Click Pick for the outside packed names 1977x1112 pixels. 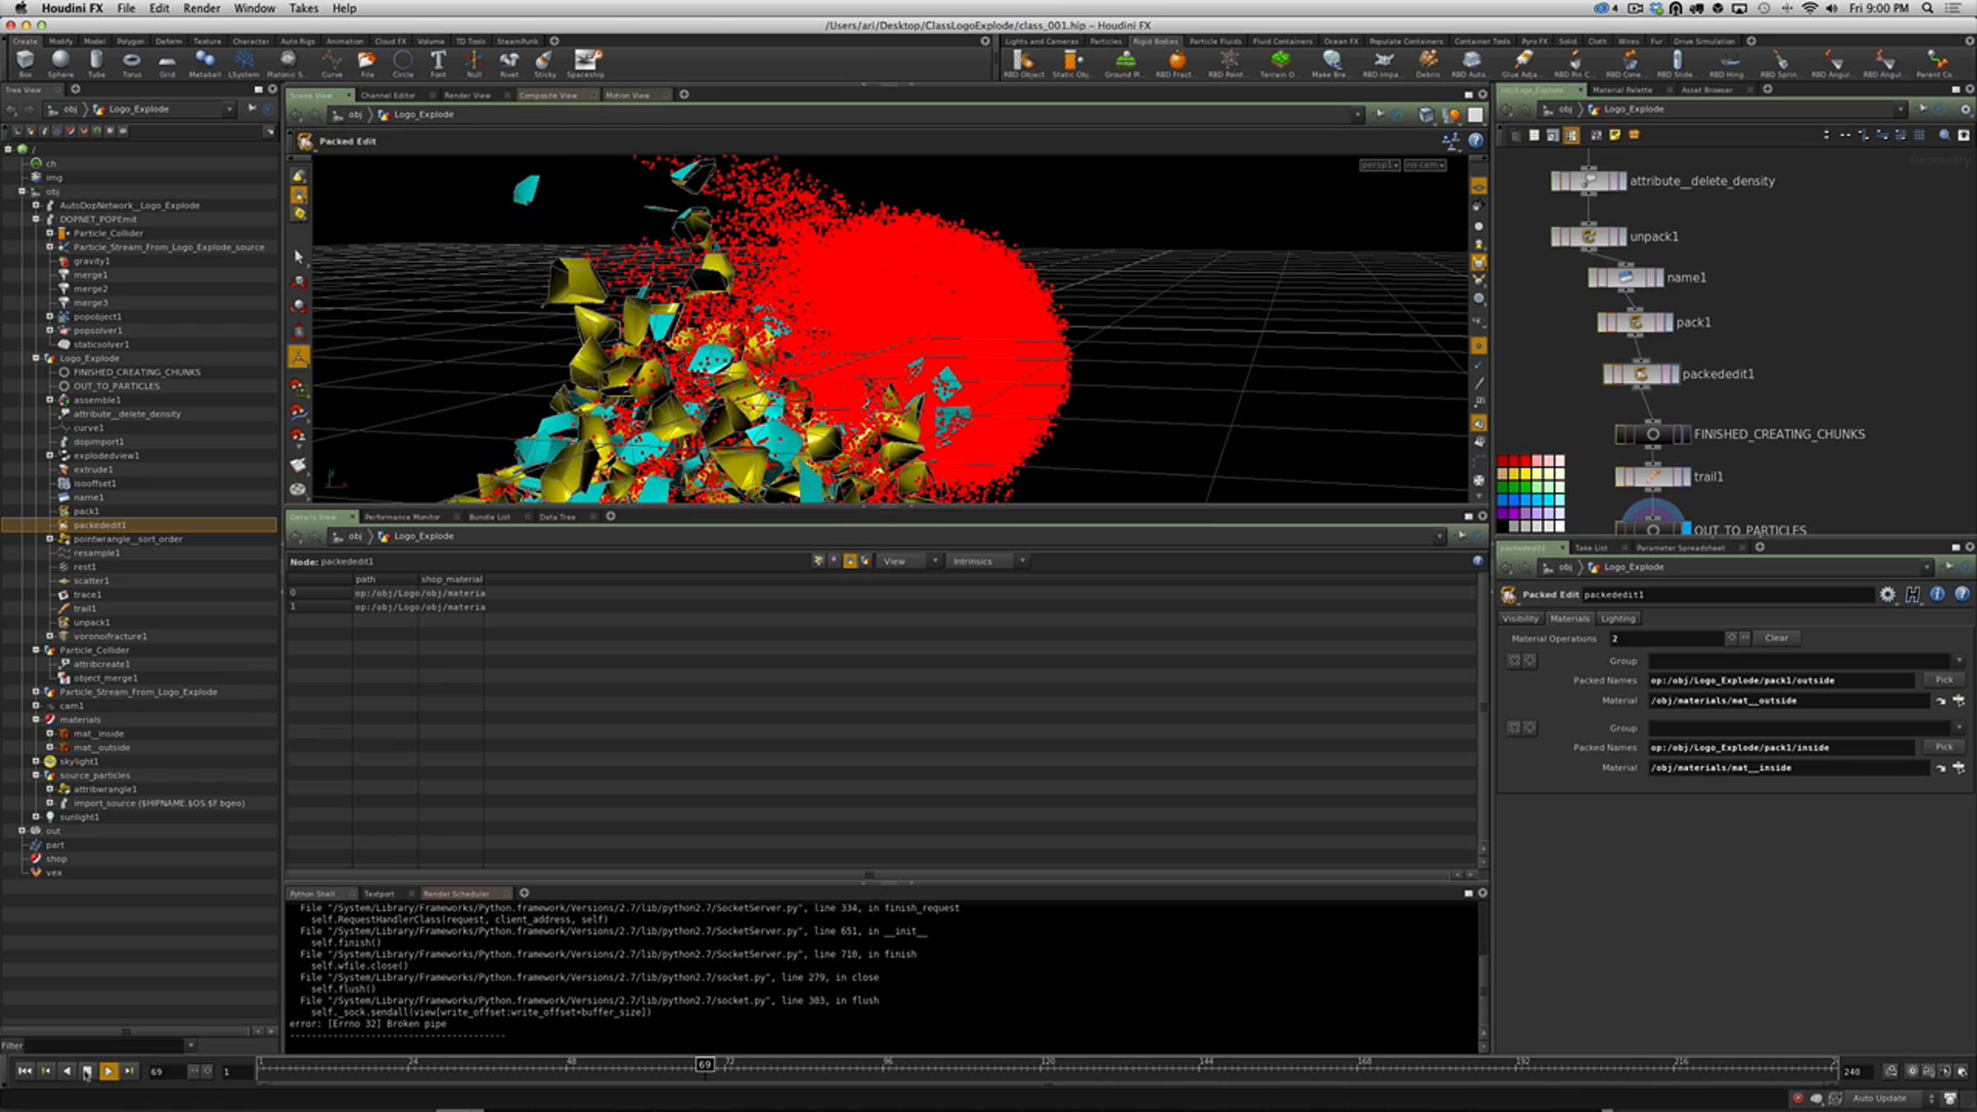click(x=1944, y=680)
